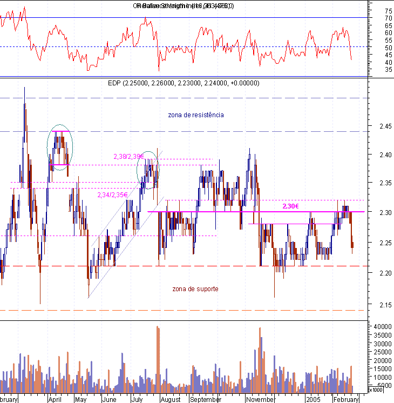
Task: Click the bold '2.30€' resistance label
Action: (290, 206)
